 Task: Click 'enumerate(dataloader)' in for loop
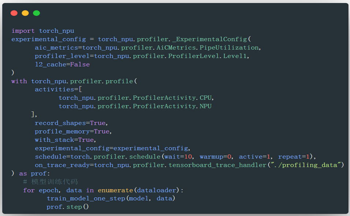(138, 190)
